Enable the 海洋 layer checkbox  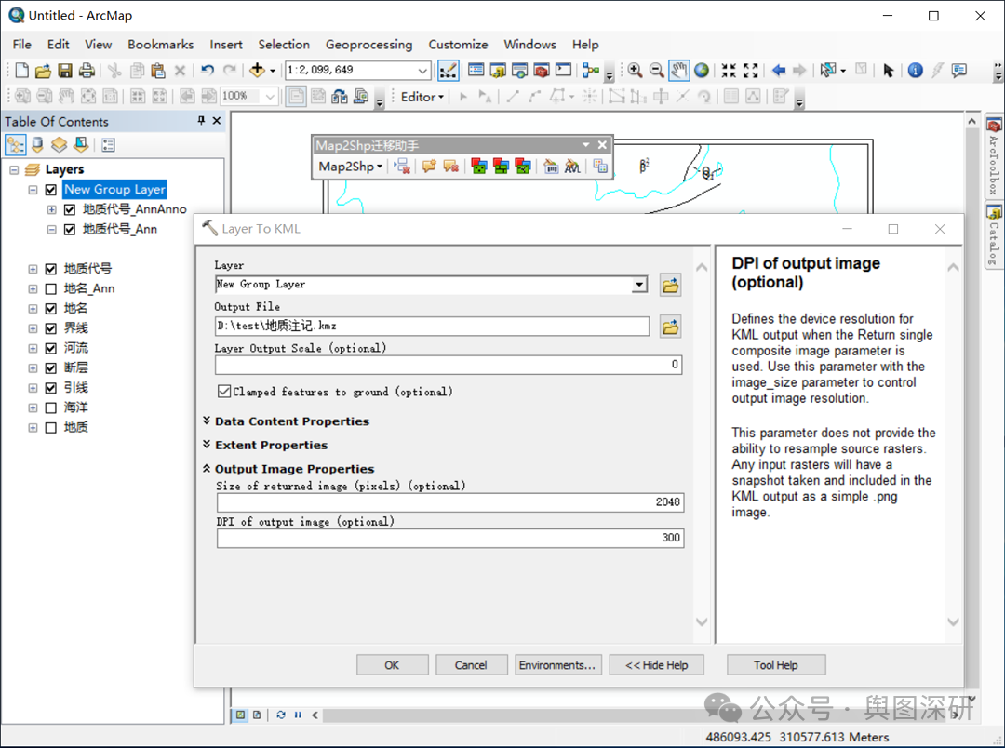[x=51, y=407]
